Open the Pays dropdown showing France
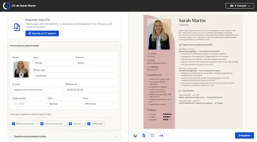 (x=99, y=104)
